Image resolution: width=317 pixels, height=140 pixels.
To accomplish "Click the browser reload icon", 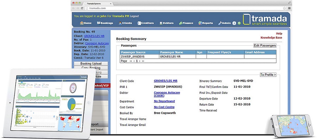I will [x=82, y=8].
